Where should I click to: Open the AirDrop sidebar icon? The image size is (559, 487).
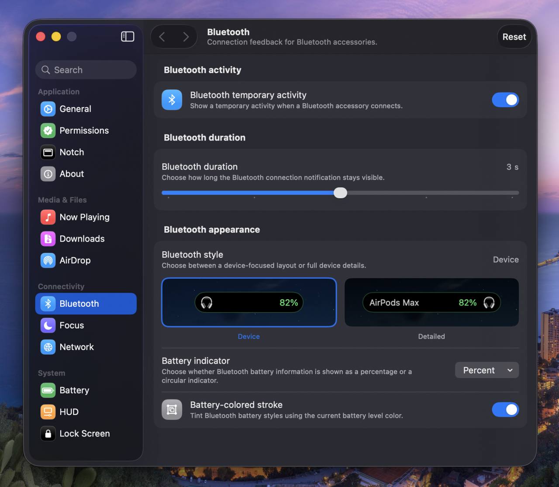pyautogui.click(x=48, y=260)
